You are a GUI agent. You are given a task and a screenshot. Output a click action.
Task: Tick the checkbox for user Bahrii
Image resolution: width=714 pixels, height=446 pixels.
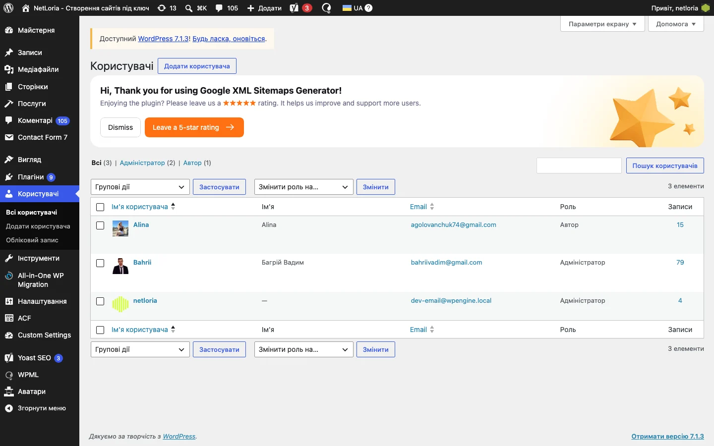(100, 263)
